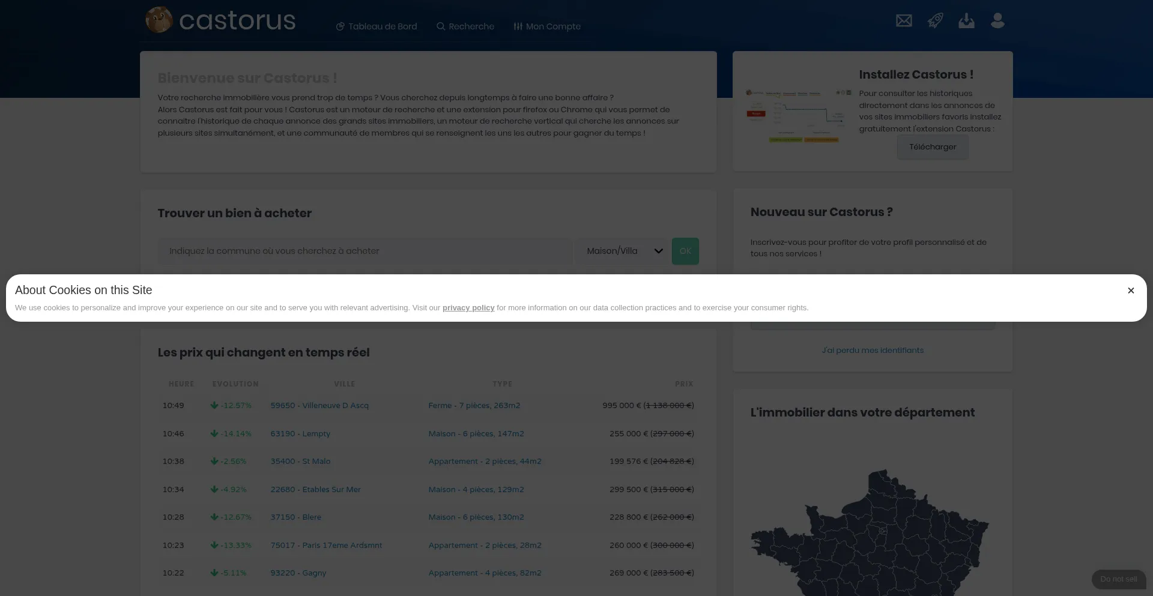The height and width of the screenshot is (596, 1153).
Task: Click J'ai perdu mes identifiants link
Action: 873,351
